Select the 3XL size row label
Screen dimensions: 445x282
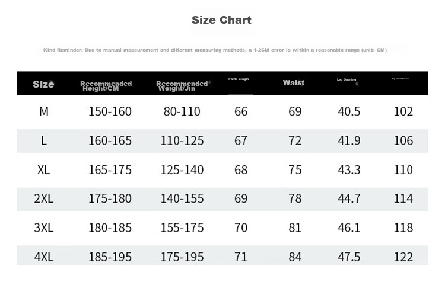44,227
